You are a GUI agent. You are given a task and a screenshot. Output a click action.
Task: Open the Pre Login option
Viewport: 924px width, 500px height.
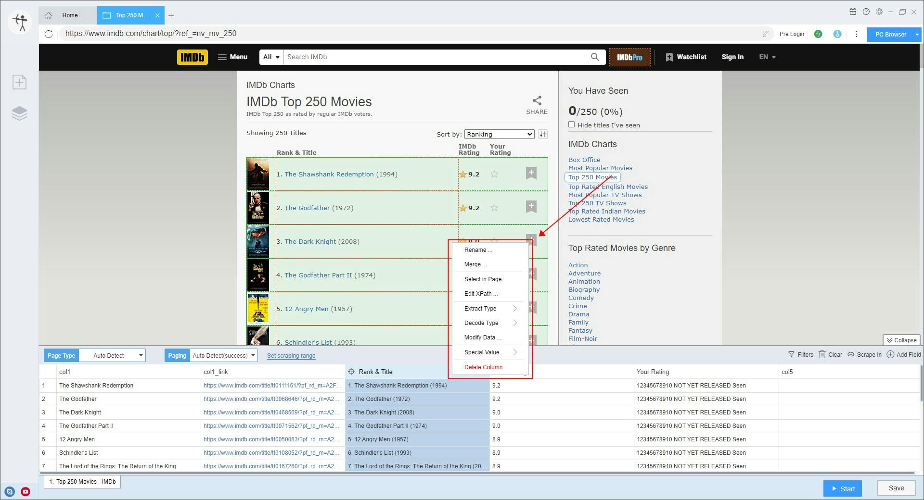tap(792, 34)
